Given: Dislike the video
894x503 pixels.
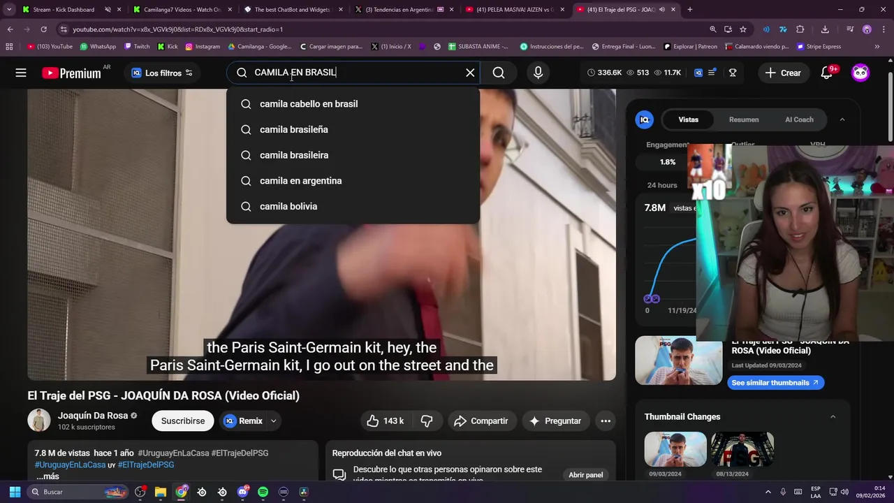Looking at the screenshot, I should (427, 421).
